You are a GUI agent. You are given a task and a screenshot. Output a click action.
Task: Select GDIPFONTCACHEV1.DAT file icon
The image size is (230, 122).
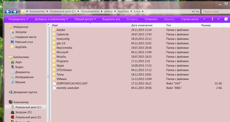tap(54, 84)
